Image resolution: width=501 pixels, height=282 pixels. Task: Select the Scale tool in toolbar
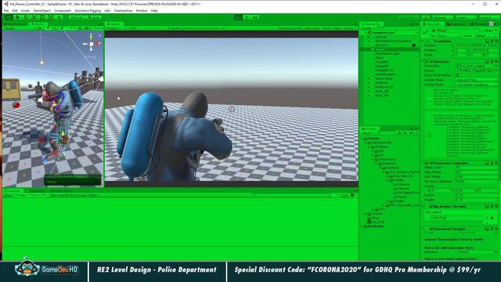pos(34,17)
